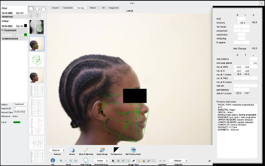
Task: Click the Hide Tracing head icon
Action: click(86, 160)
